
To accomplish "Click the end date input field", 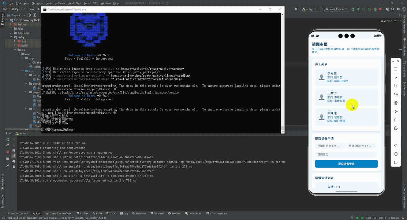I will [361, 146].
